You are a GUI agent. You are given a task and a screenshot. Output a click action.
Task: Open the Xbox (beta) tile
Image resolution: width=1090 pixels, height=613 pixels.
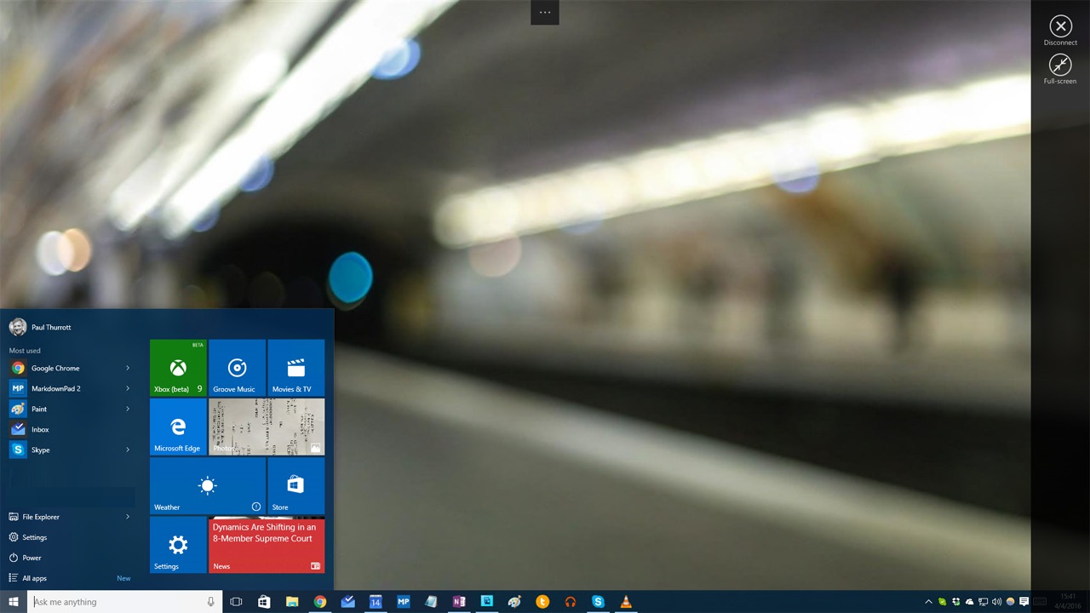178,368
